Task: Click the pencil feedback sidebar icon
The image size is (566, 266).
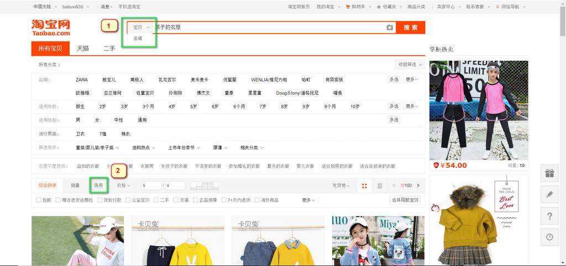Action: [549, 195]
